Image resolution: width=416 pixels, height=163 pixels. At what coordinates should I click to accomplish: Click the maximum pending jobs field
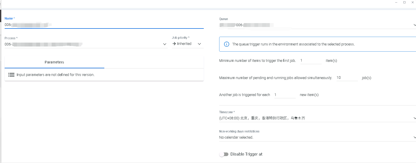347,78
